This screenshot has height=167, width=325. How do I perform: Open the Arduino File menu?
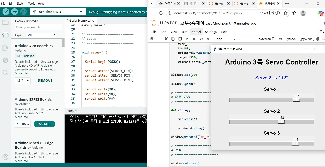point(3,4)
